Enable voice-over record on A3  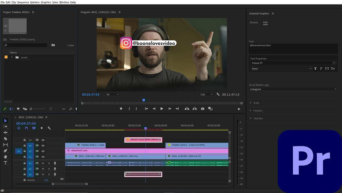[55, 175]
